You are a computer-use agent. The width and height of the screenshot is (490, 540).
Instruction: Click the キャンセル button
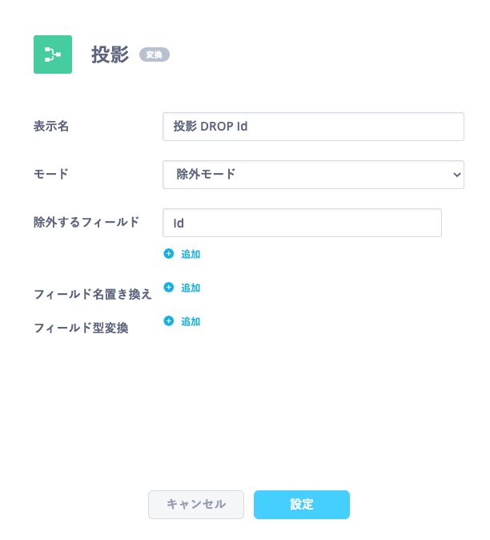pos(196,505)
